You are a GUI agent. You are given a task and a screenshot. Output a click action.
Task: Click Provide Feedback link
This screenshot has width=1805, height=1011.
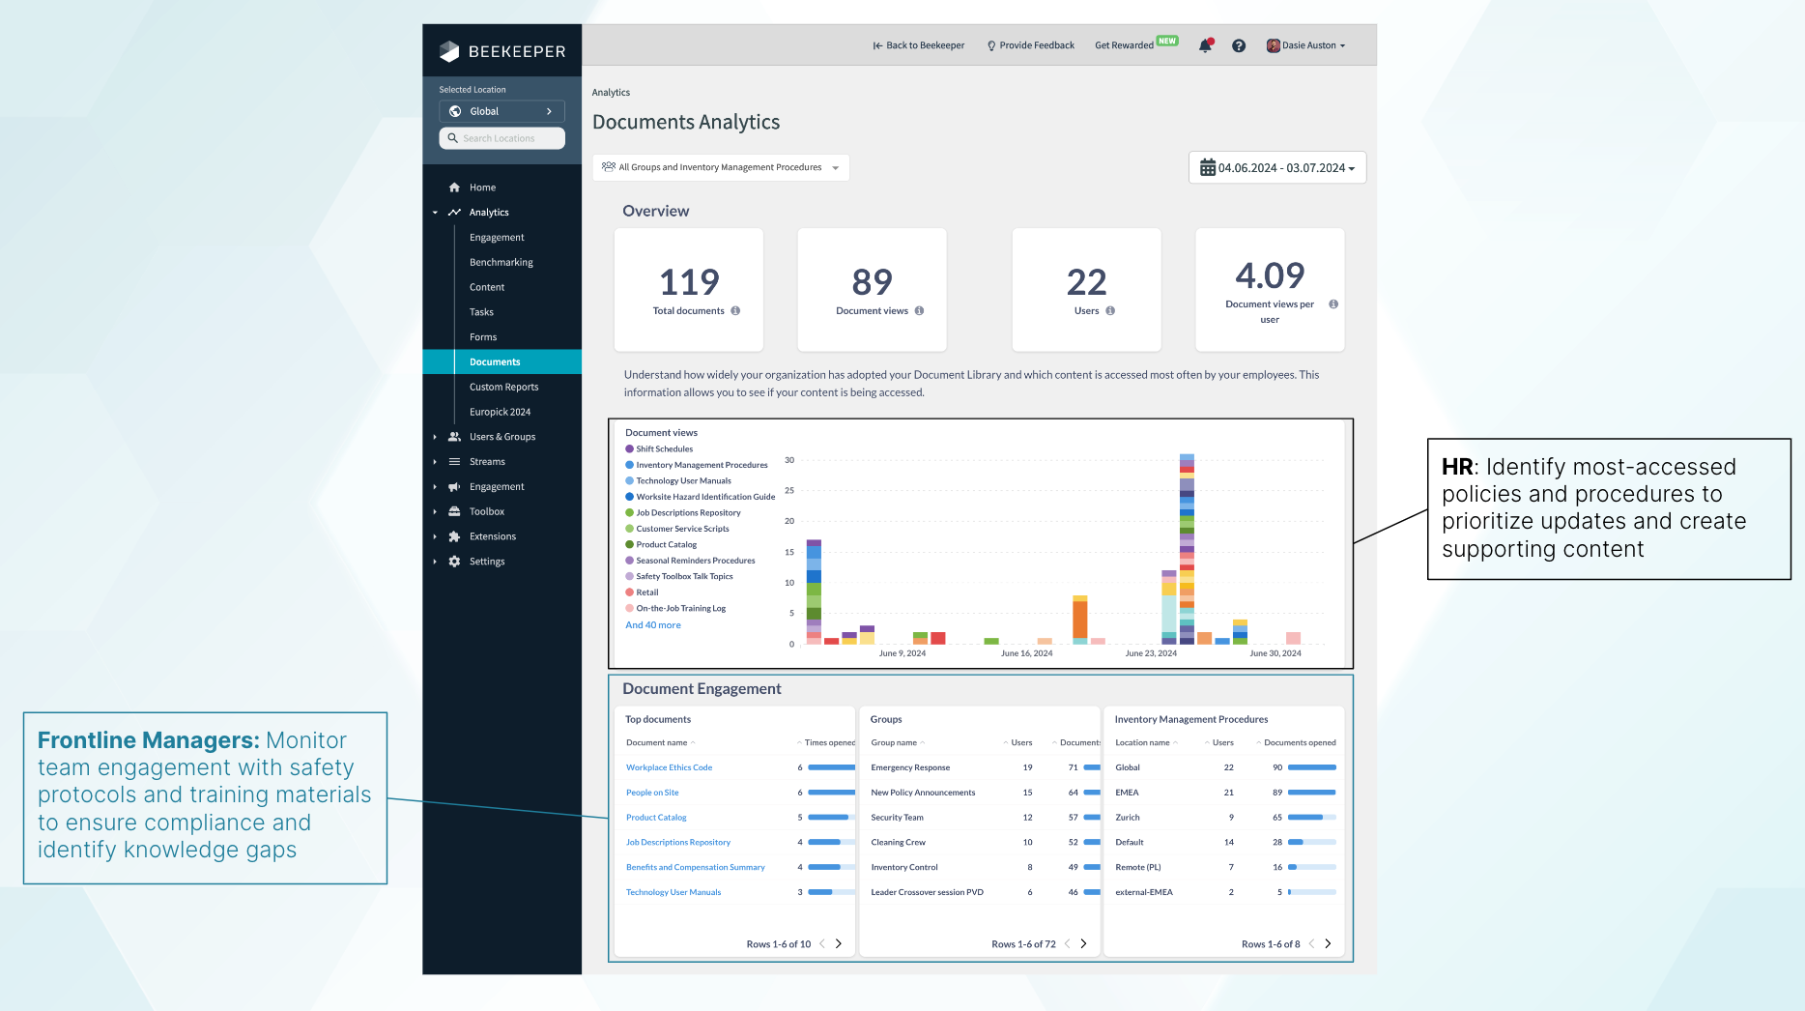pyautogui.click(x=1030, y=45)
